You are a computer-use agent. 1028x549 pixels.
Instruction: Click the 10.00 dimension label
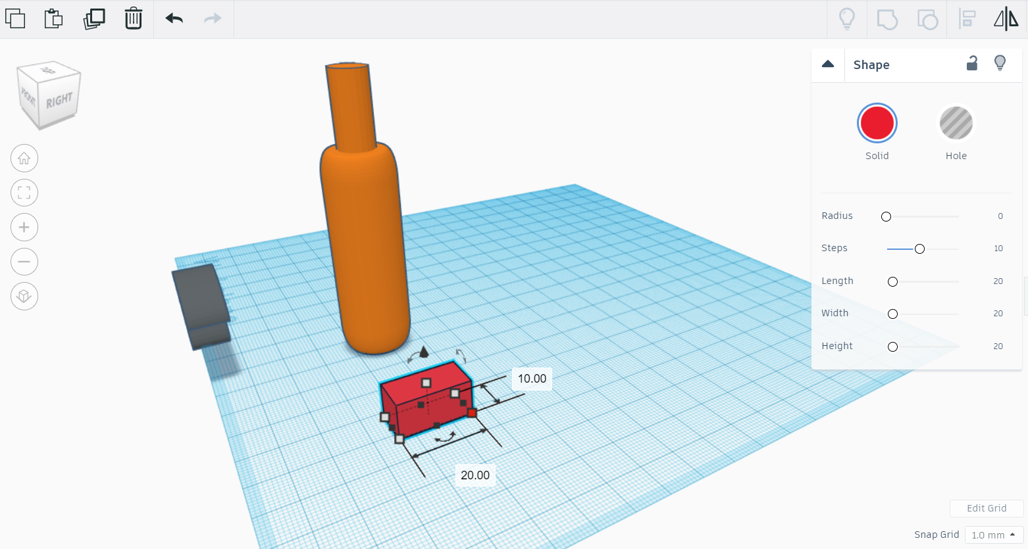(532, 379)
